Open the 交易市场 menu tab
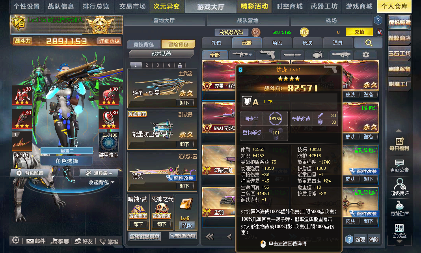 (132, 6)
